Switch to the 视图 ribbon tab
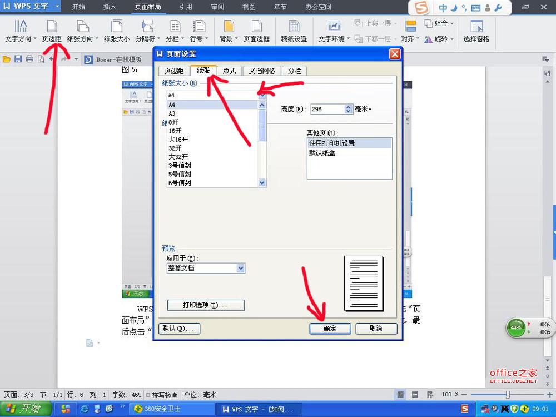This screenshot has width=556, height=417. pyautogui.click(x=249, y=7)
